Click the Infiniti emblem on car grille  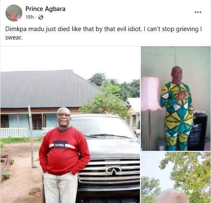point(113,171)
